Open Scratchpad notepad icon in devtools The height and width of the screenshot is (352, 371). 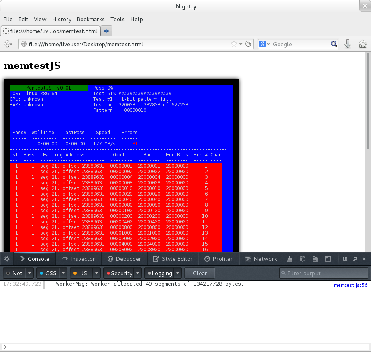pos(315,259)
